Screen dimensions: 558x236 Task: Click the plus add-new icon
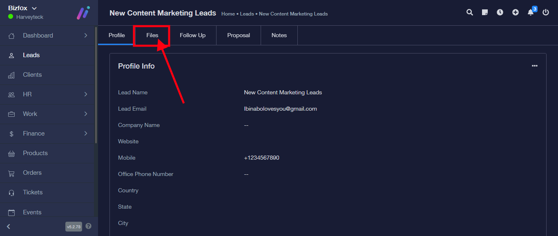pos(516,12)
